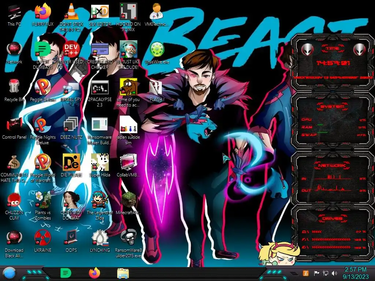Open the Recycle Bin
This screenshot has width=375, height=281.
point(14,91)
